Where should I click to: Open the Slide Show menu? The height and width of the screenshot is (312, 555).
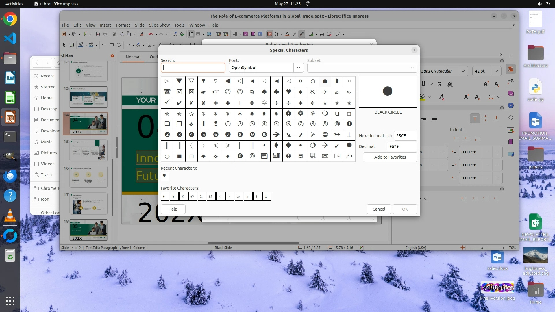[159, 25]
